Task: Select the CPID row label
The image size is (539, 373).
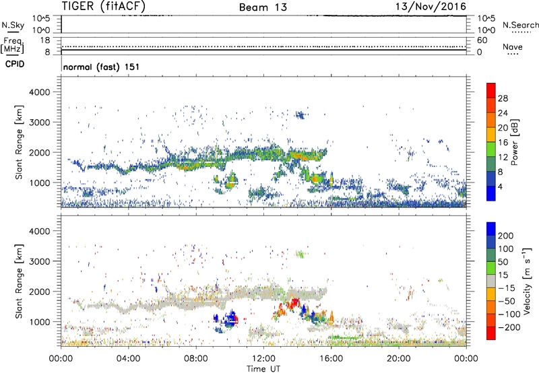Action: point(15,64)
